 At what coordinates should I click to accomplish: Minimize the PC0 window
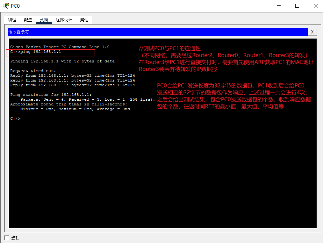click(279, 6)
